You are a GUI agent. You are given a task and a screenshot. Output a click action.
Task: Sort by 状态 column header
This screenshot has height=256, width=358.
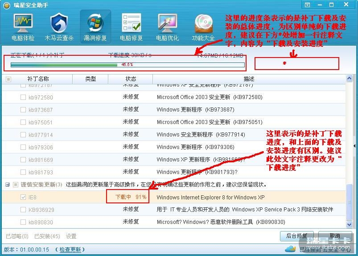click(131, 79)
